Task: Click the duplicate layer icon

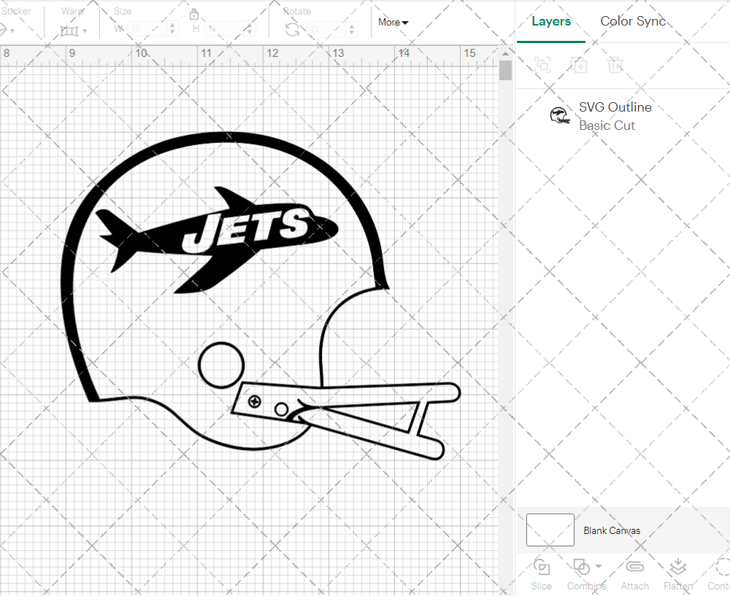Action: point(580,66)
